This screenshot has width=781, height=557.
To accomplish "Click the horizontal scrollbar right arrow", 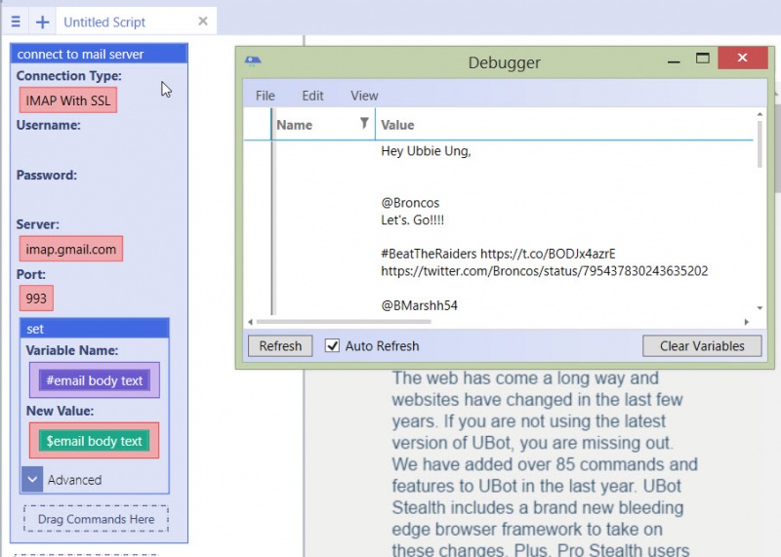I will [x=746, y=322].
